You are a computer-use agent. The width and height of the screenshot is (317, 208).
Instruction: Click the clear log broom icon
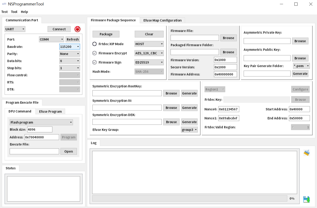click(306, 153)
